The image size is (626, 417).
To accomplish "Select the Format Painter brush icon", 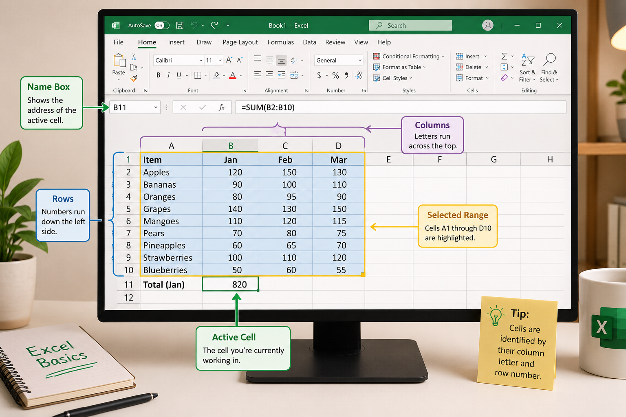I will pyautogui.click(x=134, y=78).
